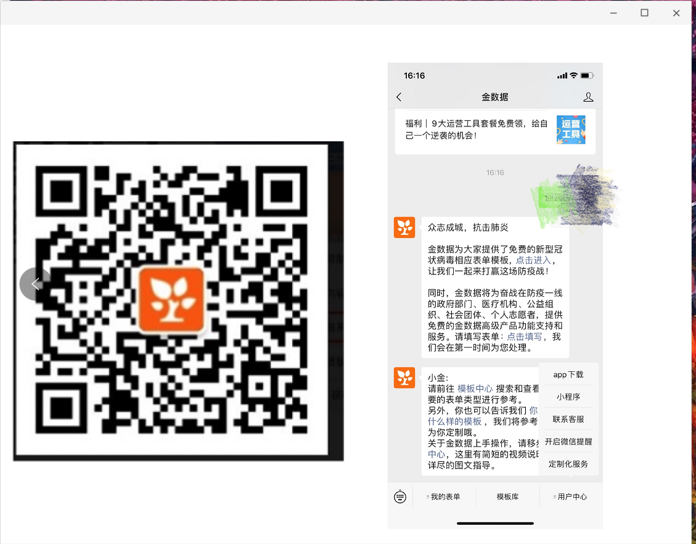The height and width of the screenshot is (544, 696).
Task: Maximize the image viewer window
Action: click(644, 12)
